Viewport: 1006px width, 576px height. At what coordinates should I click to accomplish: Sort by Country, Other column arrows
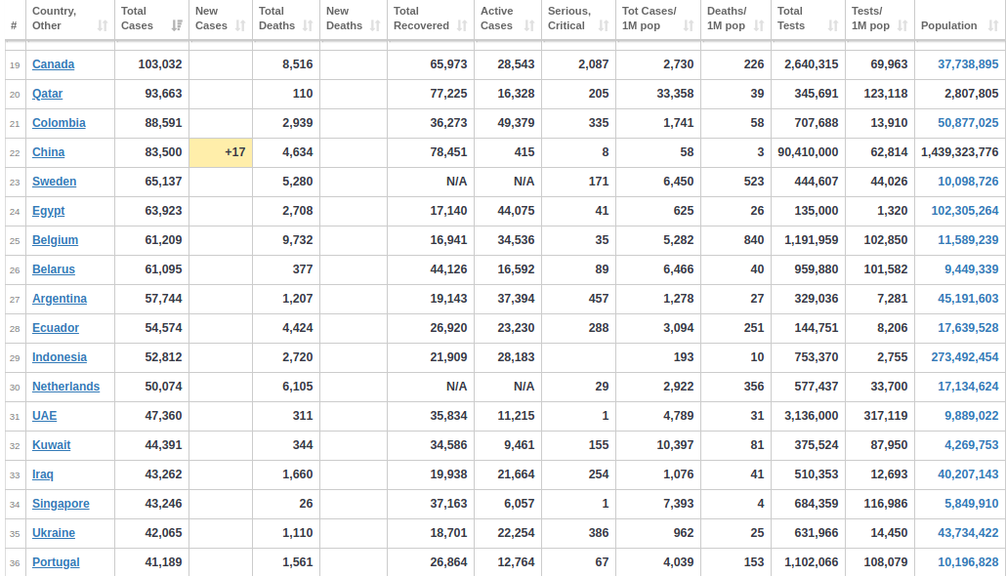[103, 25]
